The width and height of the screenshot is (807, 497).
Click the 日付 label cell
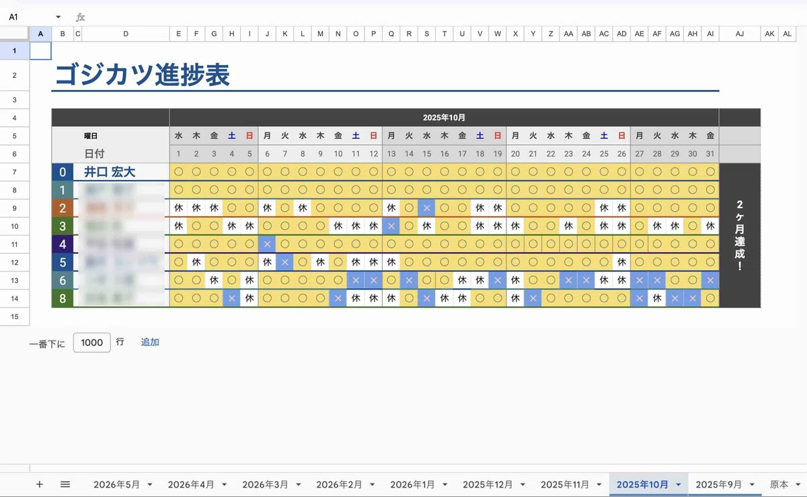click(x=94, y=154)
